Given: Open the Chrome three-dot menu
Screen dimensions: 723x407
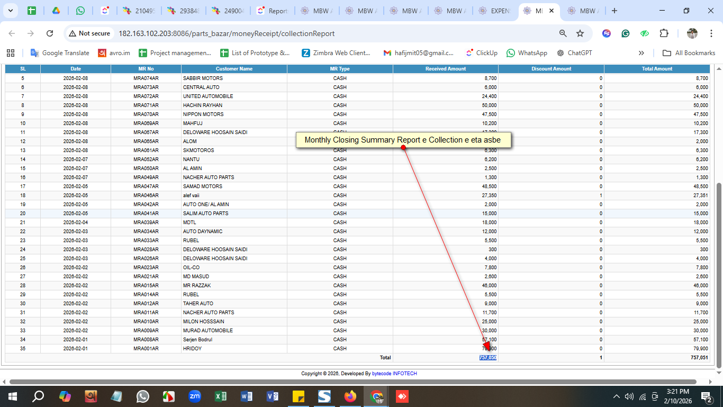Looking at the screenshot, I should [710, 33].
